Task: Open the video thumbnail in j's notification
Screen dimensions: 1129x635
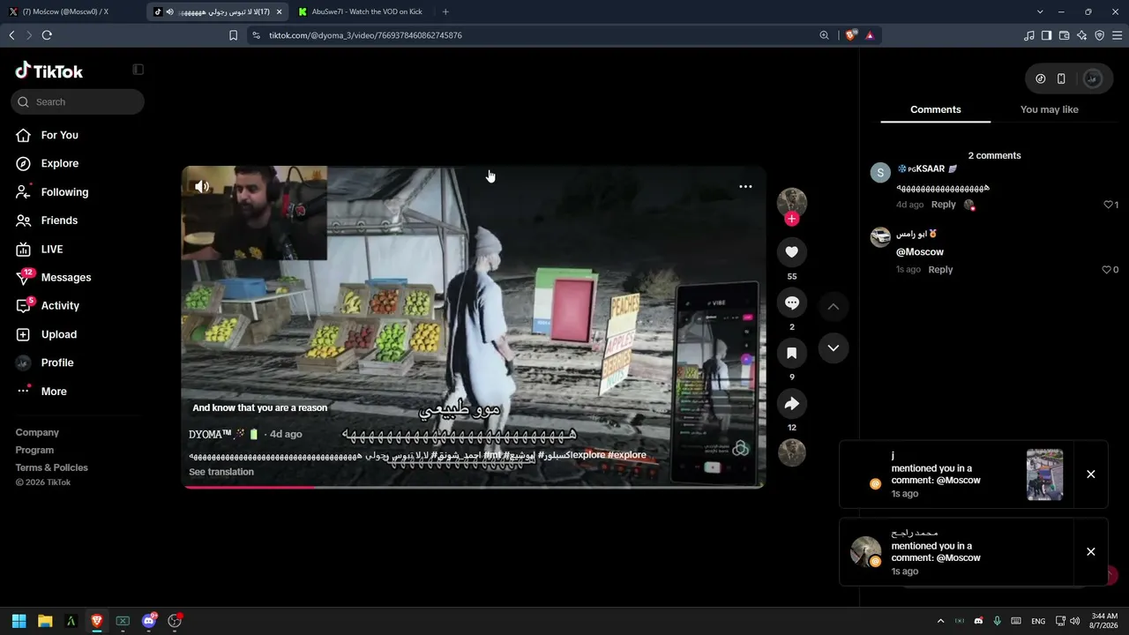Action: (x=1044, y=474)
